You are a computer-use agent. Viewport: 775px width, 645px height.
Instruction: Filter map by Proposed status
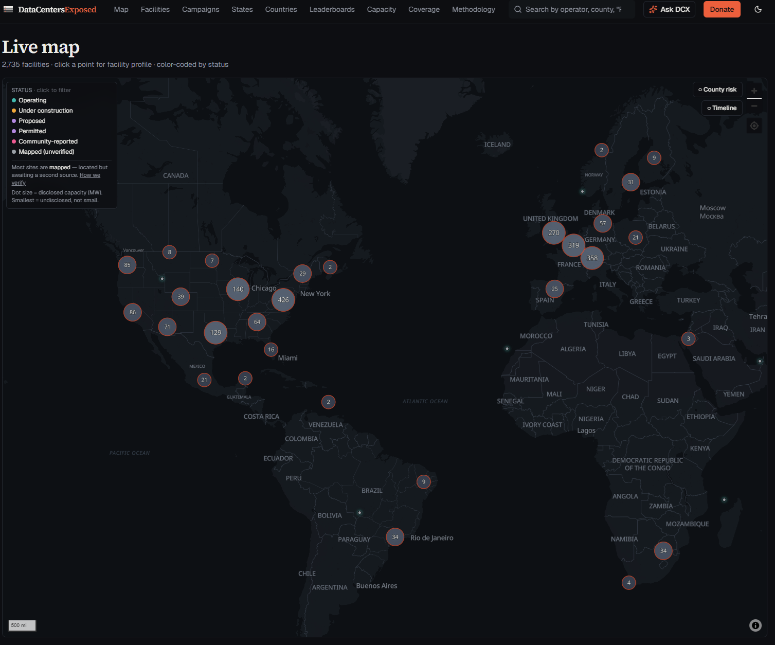click(x=28, y=121)
